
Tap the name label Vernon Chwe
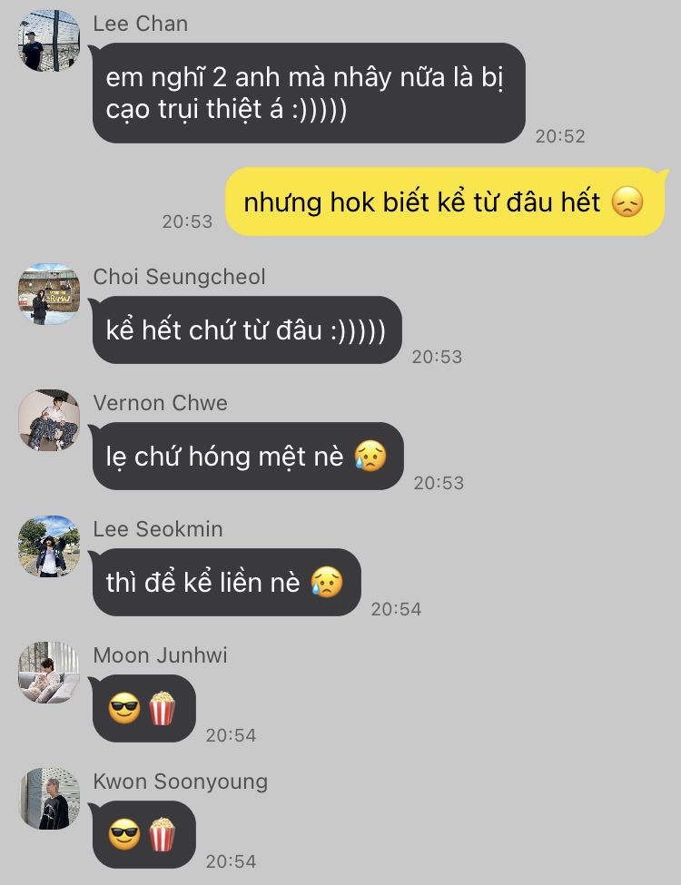pos(161,403)
